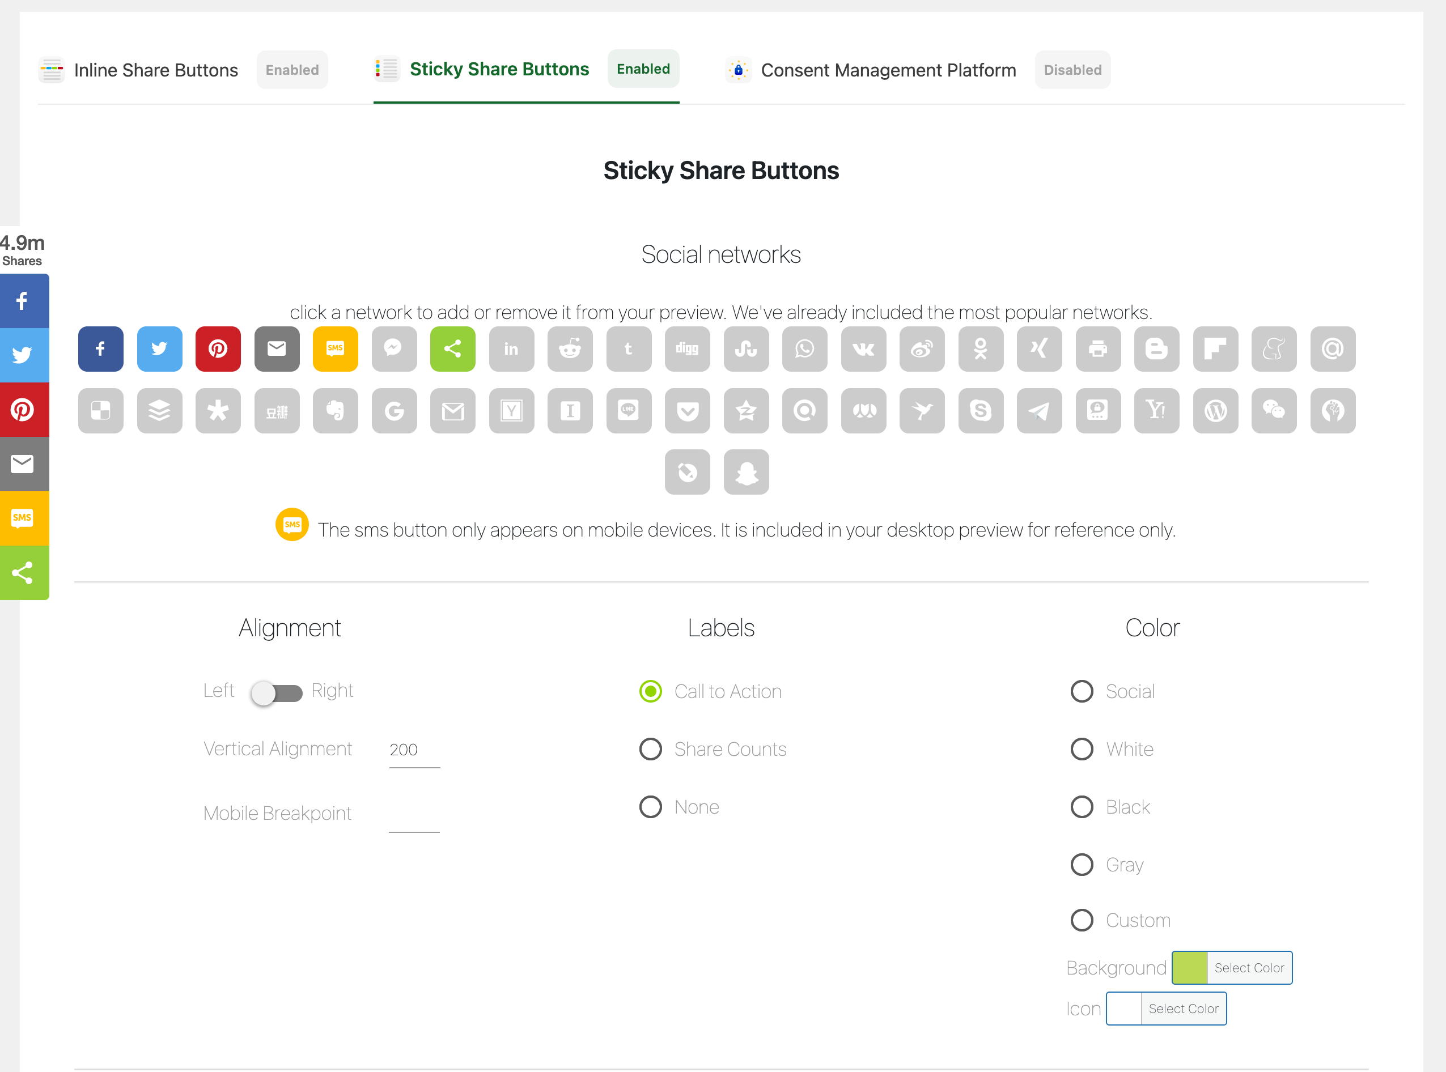Add the Print button network

[1097, 349]
